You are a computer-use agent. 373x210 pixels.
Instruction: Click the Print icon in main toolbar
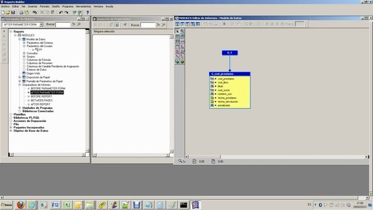pyautogui.click(x=21, y=12)
